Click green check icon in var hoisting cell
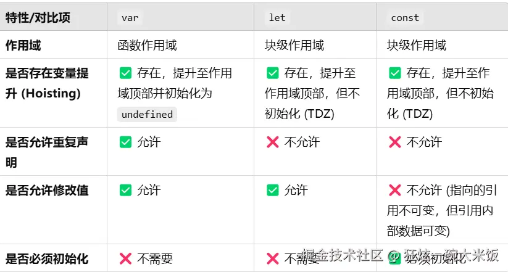 coord(125,73)
